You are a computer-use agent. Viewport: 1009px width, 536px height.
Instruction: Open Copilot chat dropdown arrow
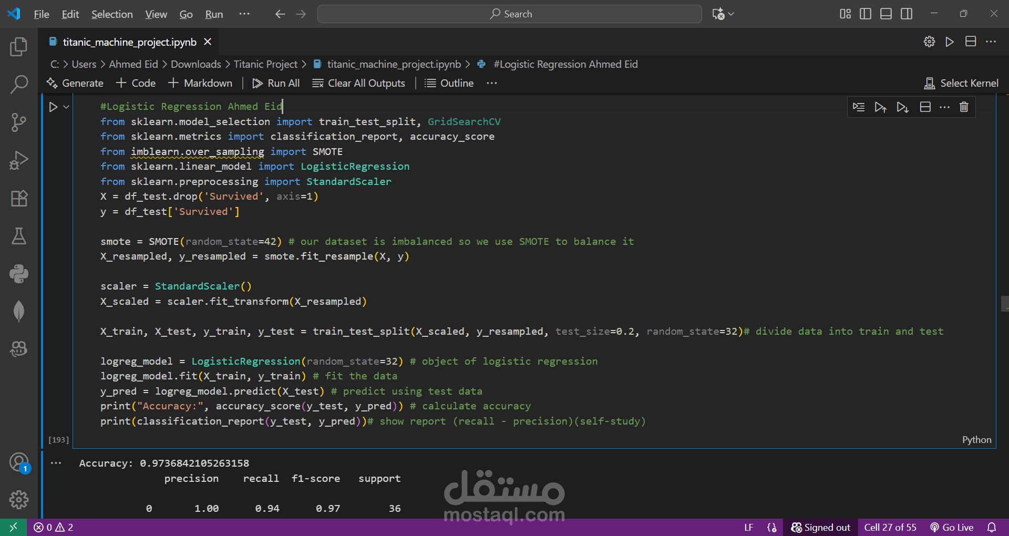[731, 14]
